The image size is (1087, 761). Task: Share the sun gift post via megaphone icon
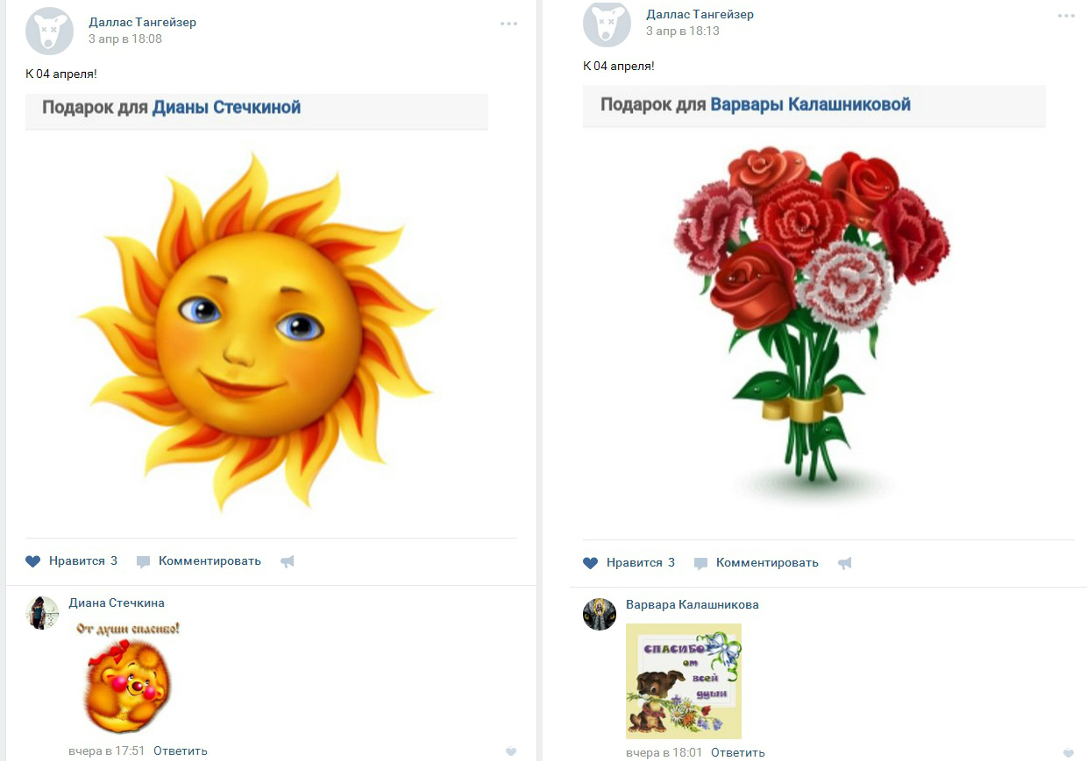click(288, 562)
